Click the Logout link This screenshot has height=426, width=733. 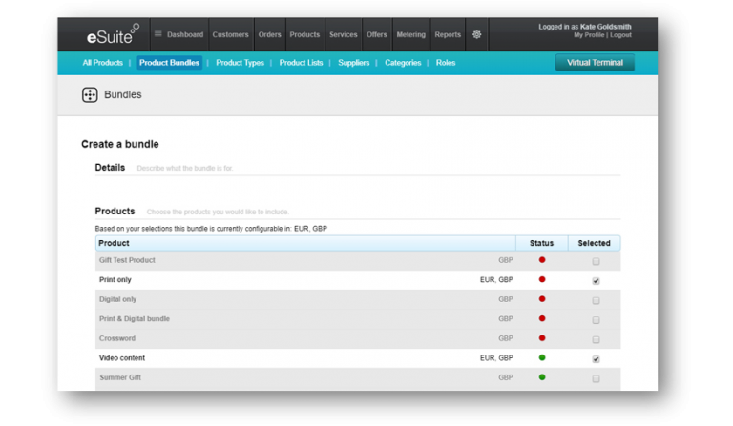[x=620, y=35]
